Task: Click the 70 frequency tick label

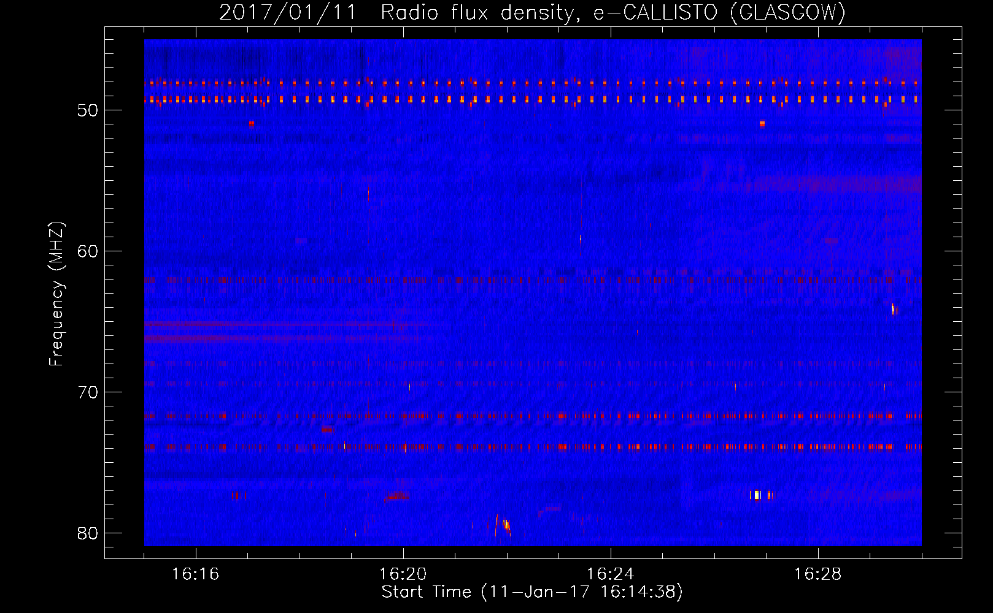Action: click(x=88, y=392)
